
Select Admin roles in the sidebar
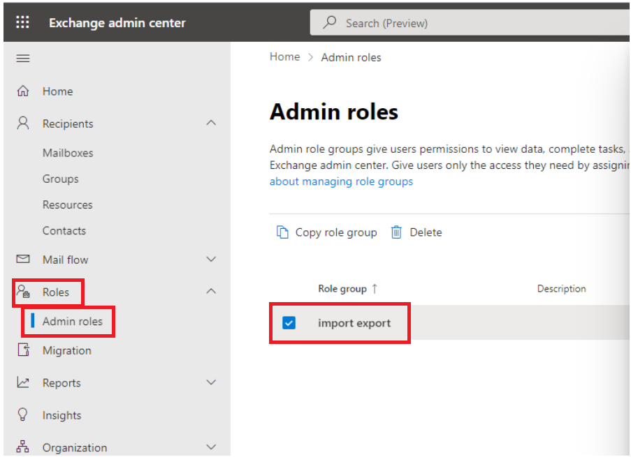pyautogui.click(x=73, y=321)
